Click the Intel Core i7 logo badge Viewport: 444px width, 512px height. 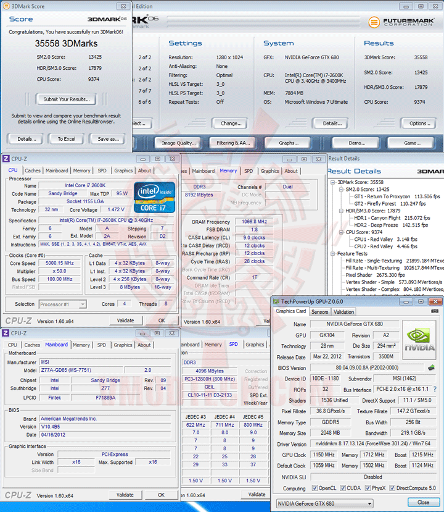tap(154, 197)
